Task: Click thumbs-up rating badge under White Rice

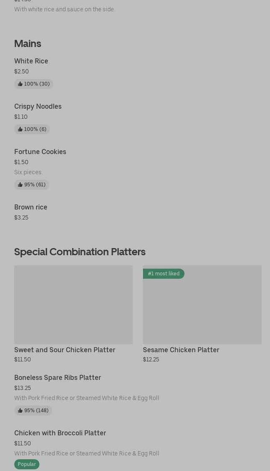Action: 34,84
